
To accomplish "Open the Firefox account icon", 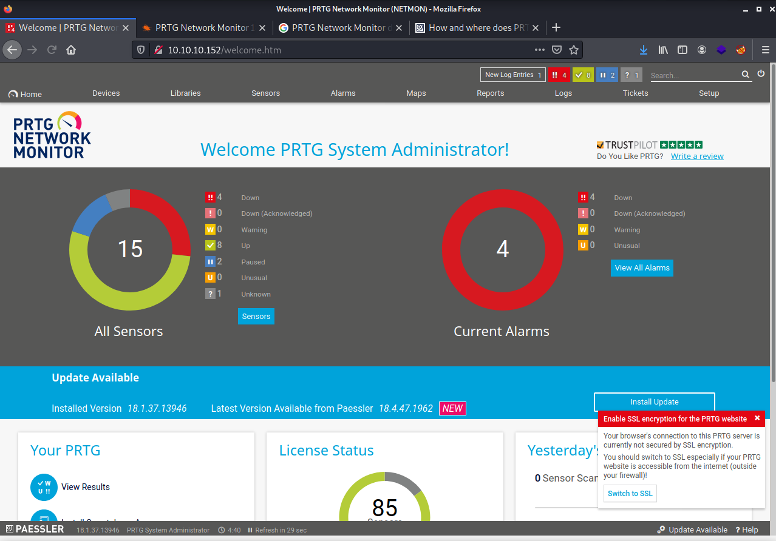I will (x=702, y=50).
